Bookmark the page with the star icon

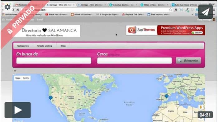click(171, 10)
